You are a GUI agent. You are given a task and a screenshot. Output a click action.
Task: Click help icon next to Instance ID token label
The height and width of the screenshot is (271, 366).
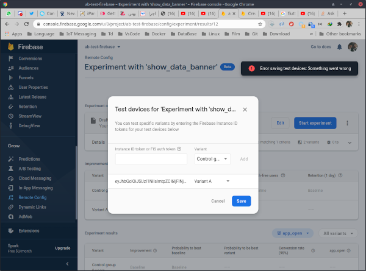(179, 149)
